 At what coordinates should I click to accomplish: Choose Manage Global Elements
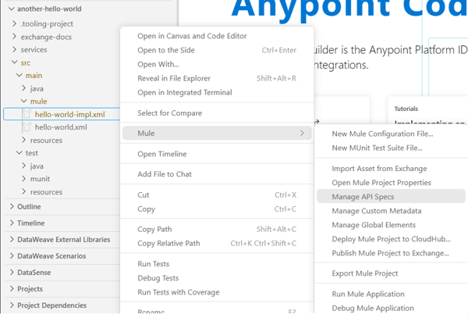coord(391,224)
